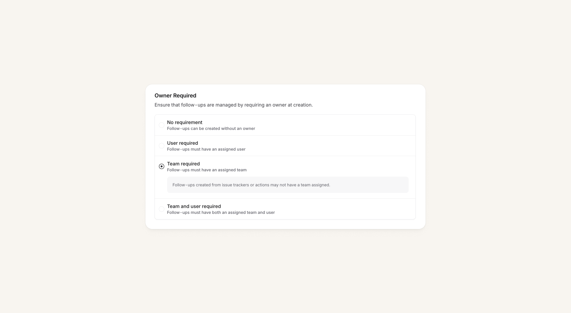Click the issue trackers info note box
Viewport: 571px width, 313px height.
pos(287,185)
